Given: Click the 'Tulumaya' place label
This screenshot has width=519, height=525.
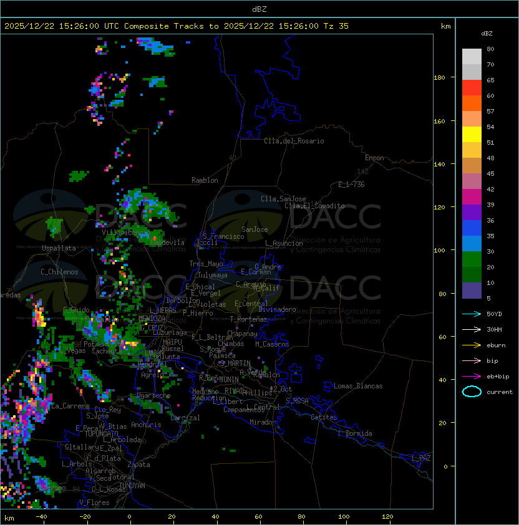Looking at the screenshot, I should tap(213, 275).
